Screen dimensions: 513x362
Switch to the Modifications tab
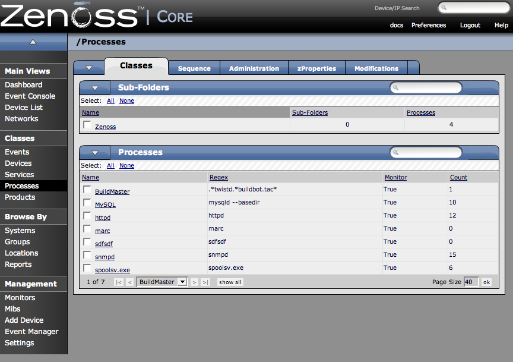pos(376,68)
